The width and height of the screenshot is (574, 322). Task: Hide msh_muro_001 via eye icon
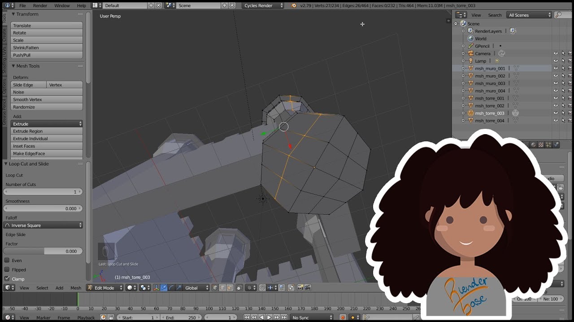click(x=556, y=68)
